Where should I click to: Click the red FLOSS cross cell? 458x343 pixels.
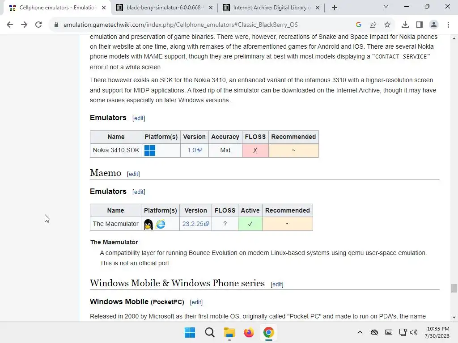[x=255, y=150]
